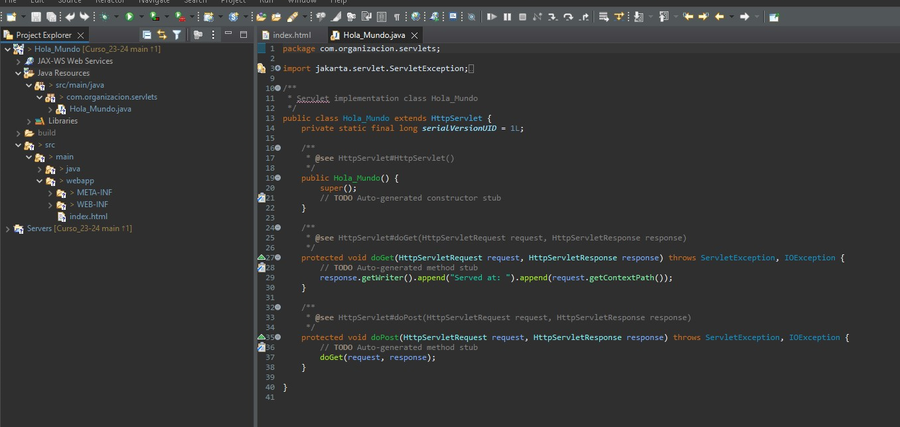900x427 pixels.
Task: Expand the Libraries tree node
Action: pos(29,121)
